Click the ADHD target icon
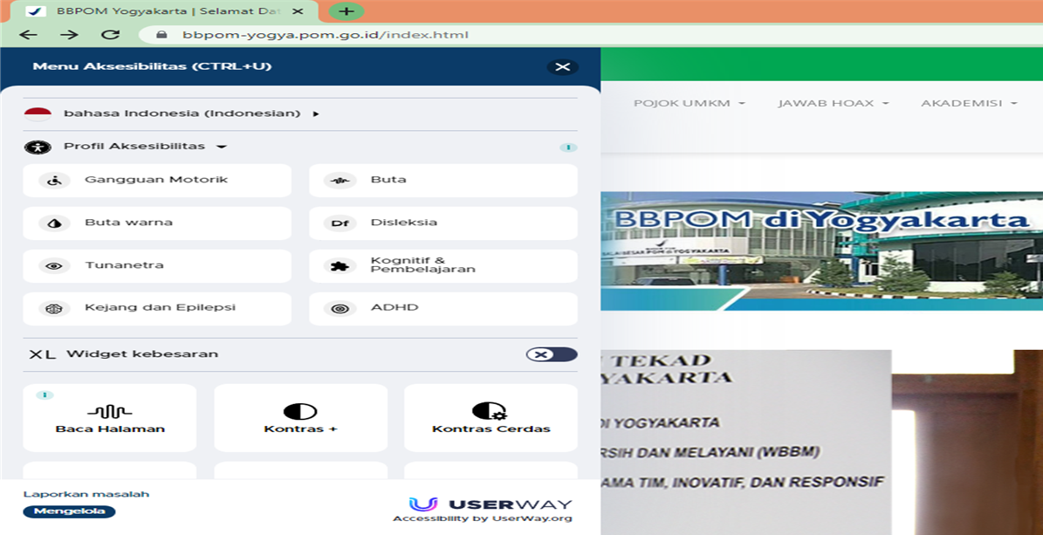The height and width of the screenshot is (535, 1043). pos(340,309)
